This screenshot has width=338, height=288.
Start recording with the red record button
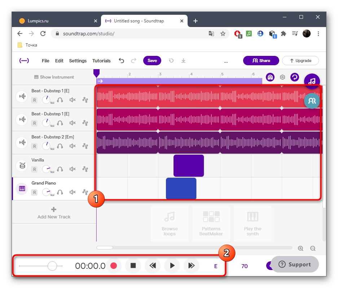click(114, 266)
